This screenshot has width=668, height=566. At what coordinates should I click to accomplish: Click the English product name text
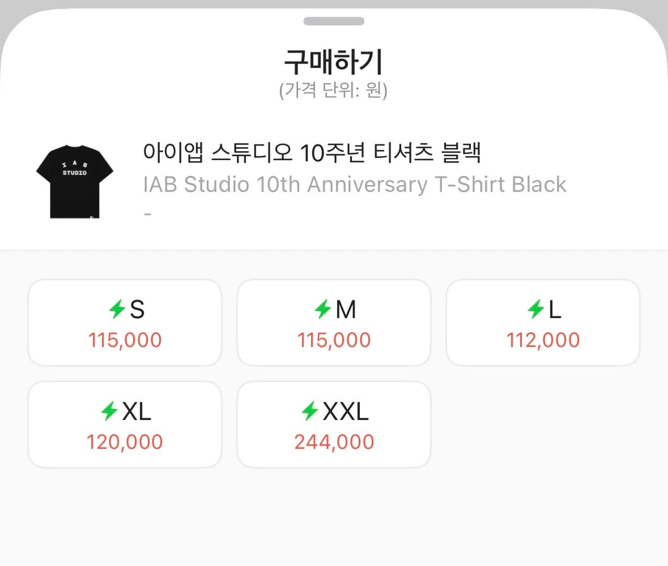point(354,184)
